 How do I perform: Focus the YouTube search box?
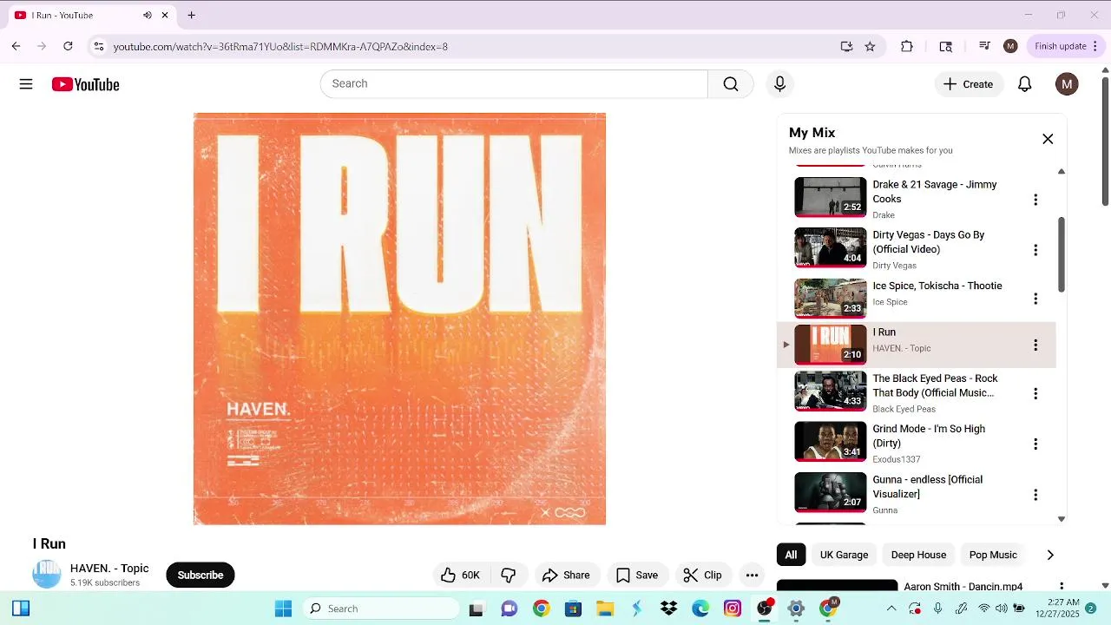(514, 84)
